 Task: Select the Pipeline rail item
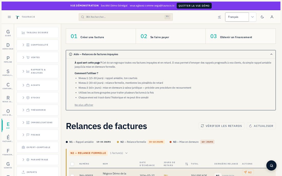tap(8, 59)
